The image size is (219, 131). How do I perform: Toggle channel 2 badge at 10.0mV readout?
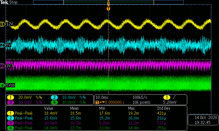(54, 97)
